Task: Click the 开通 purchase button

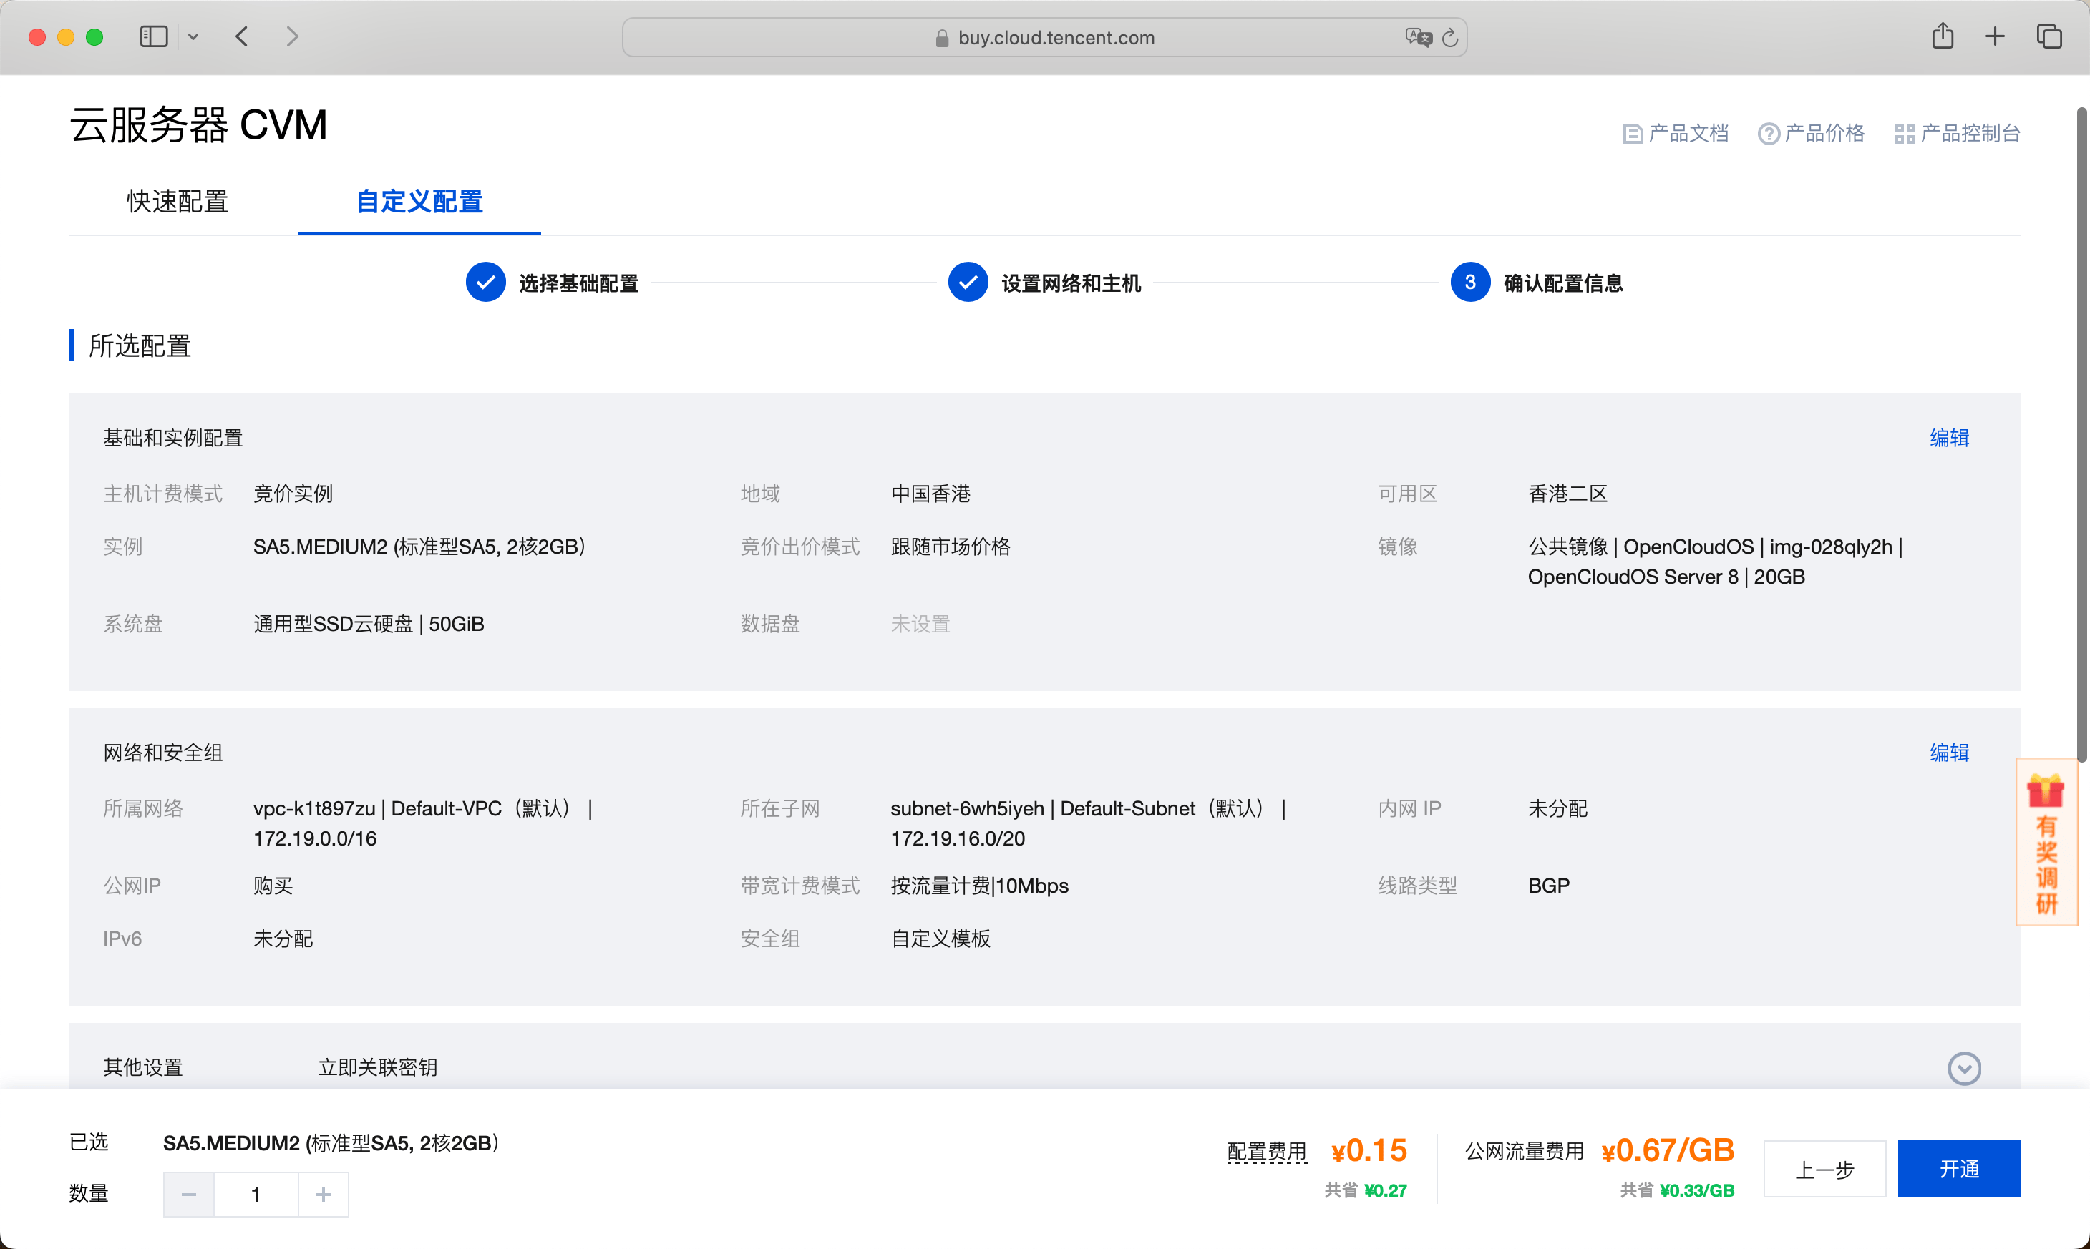Action: click(1960, 1168)
